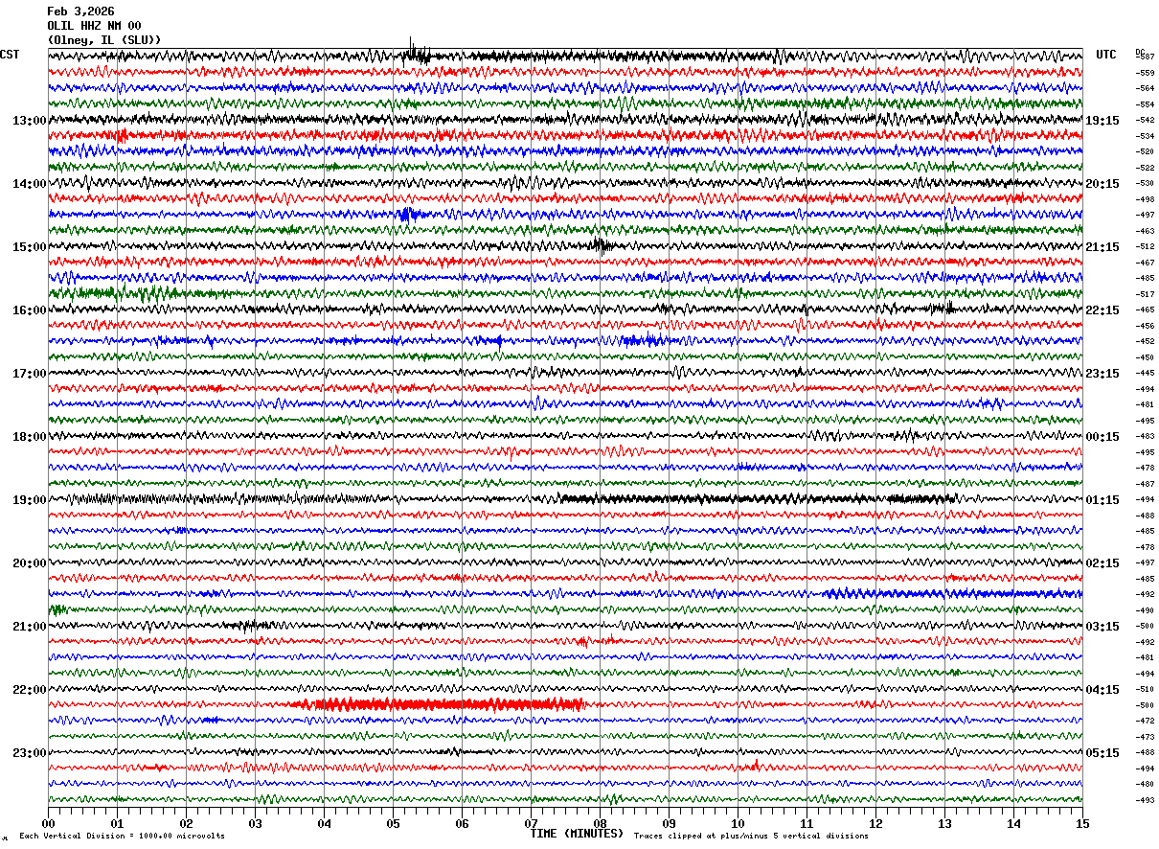
Task: Click the "Traces clipped at plus/minus 5" footnote
Action: pos(751,836)
